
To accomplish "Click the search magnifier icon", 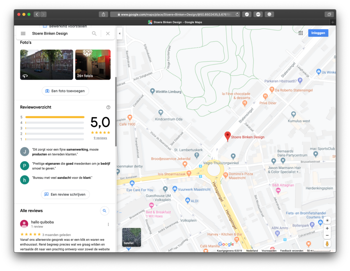I will point(94,34).
